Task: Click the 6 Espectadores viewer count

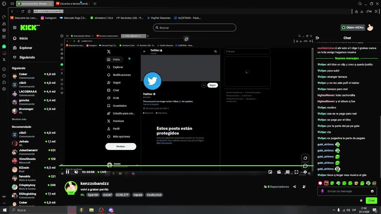Action: (x=276, y=187)
